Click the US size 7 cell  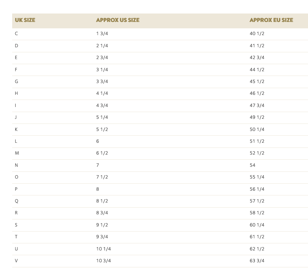[x=98, y=165]
